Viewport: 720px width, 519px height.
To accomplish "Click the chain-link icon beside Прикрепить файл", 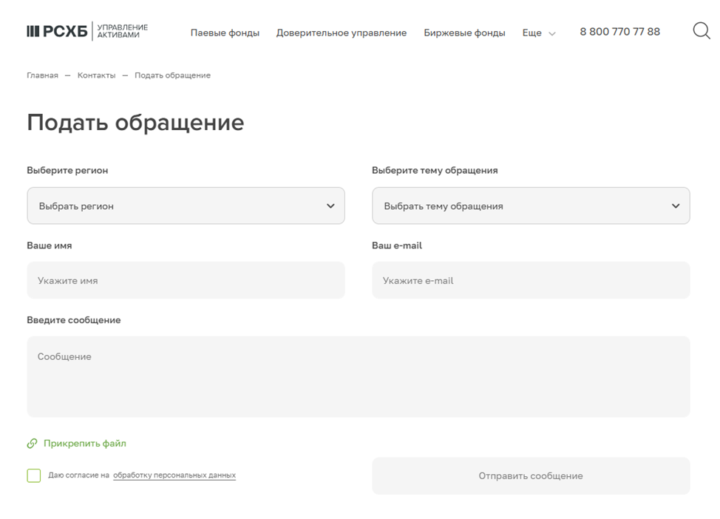I will 32,444.
